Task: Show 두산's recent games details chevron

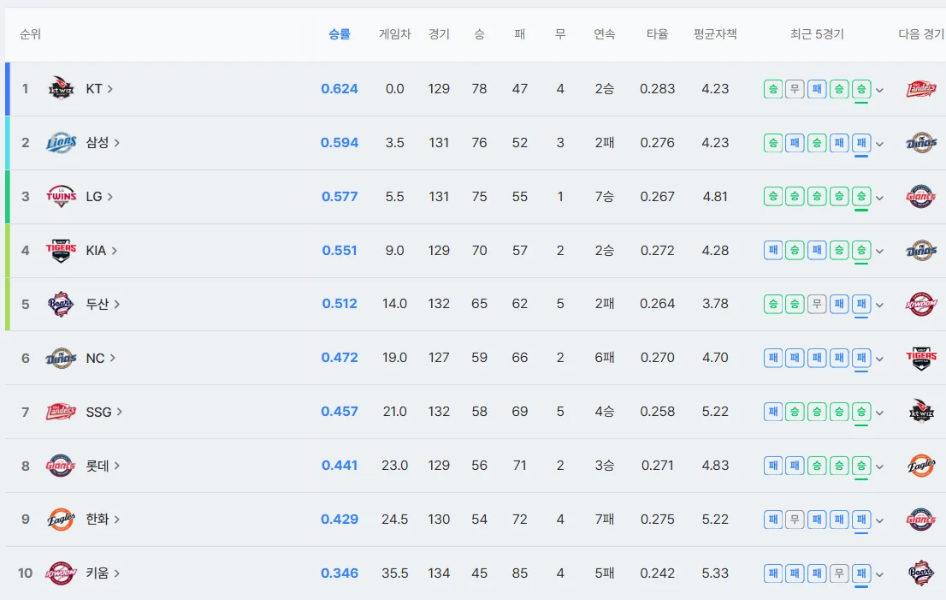Action: pyautogui.click(x=879, y=305)
